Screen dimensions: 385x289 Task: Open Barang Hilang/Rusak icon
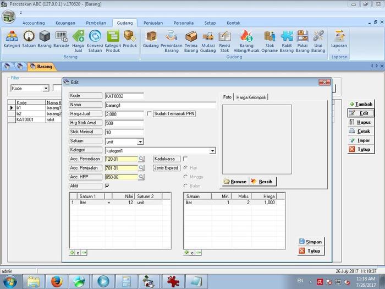246,40
